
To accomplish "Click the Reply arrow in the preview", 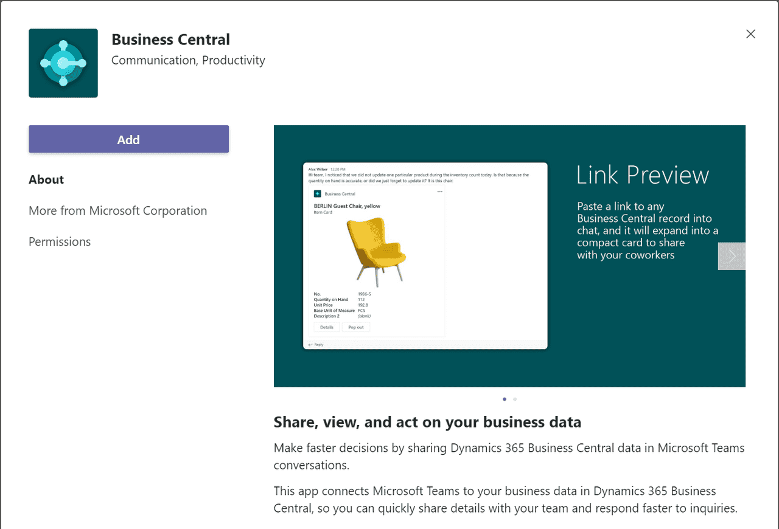I will pyautogui.click(x=310, y=345).
